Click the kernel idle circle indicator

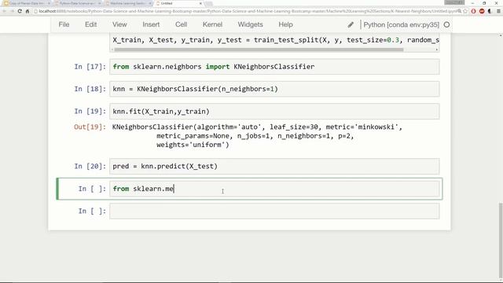click(x=446, y=24)
